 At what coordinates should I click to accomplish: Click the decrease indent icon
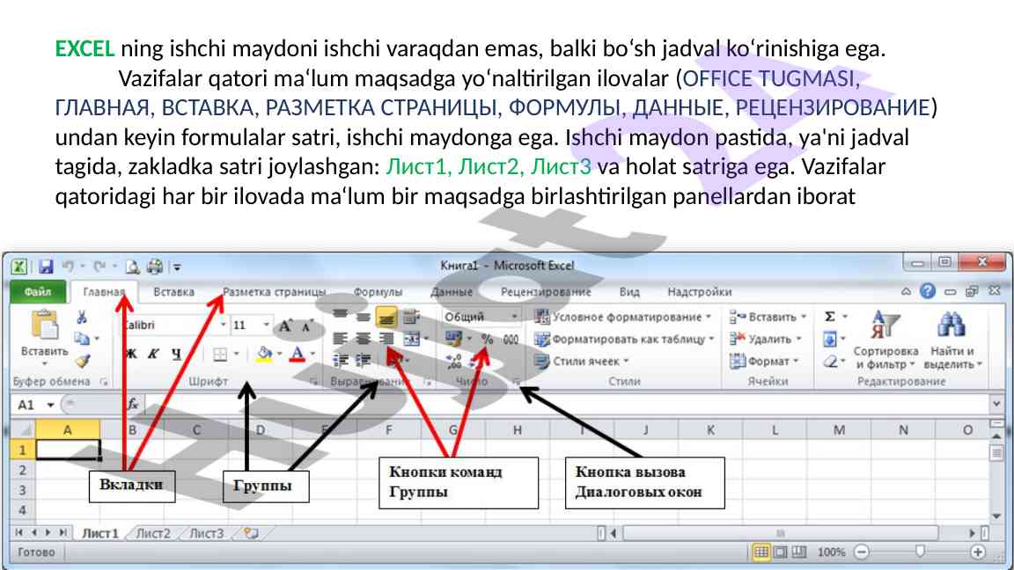(340, 361)
